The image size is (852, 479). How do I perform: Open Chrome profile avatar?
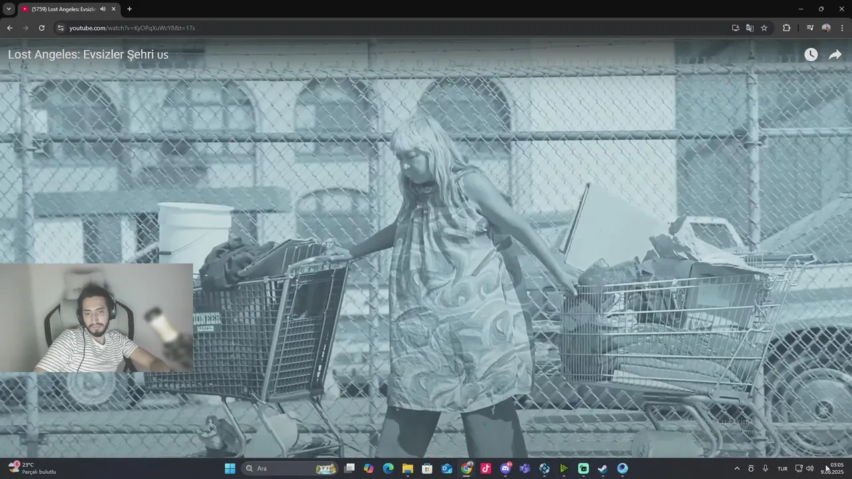tap(826, 28)
